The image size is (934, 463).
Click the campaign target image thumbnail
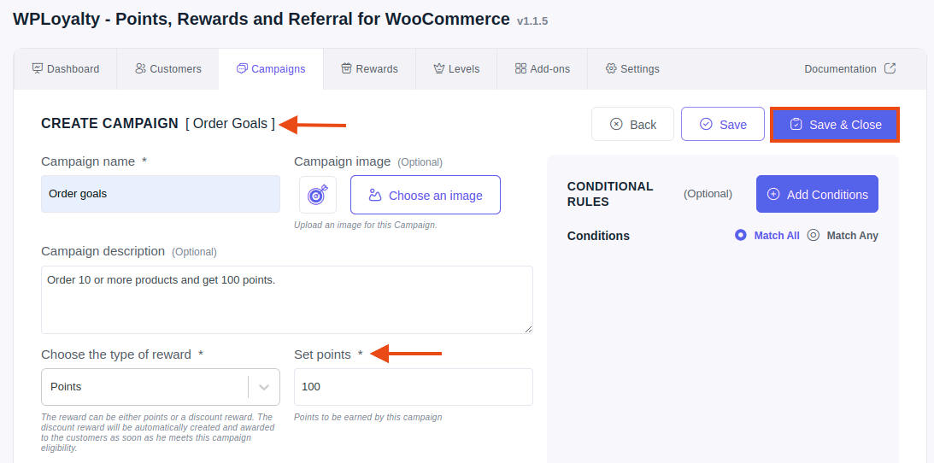(318, 195)
